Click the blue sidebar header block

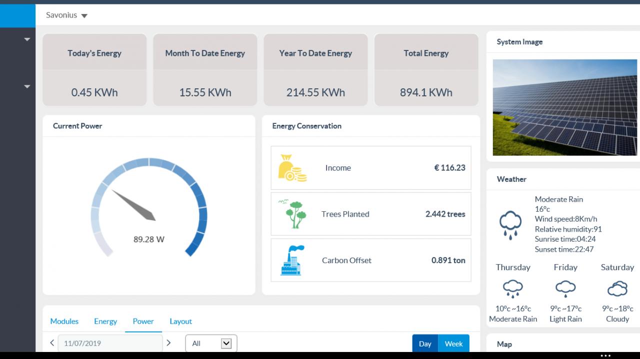[18, 15]
